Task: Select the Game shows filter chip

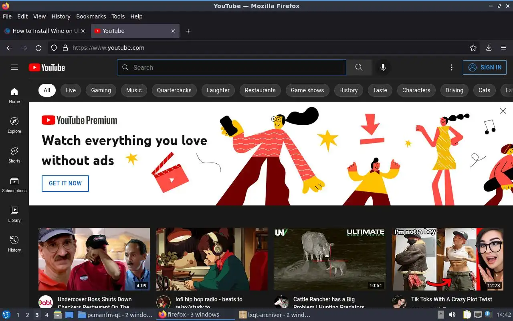Action: pyautogui.click(x=307, y=90)
